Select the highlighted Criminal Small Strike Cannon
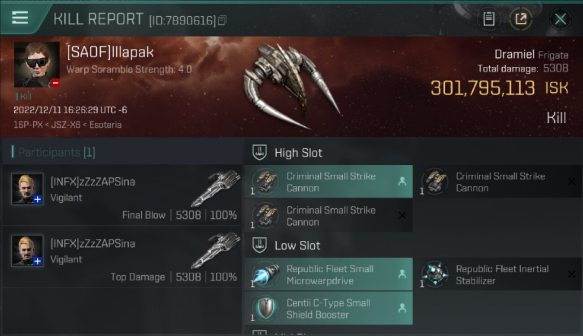The height and width of the screenshot is (336, 583). click(328, 181)
